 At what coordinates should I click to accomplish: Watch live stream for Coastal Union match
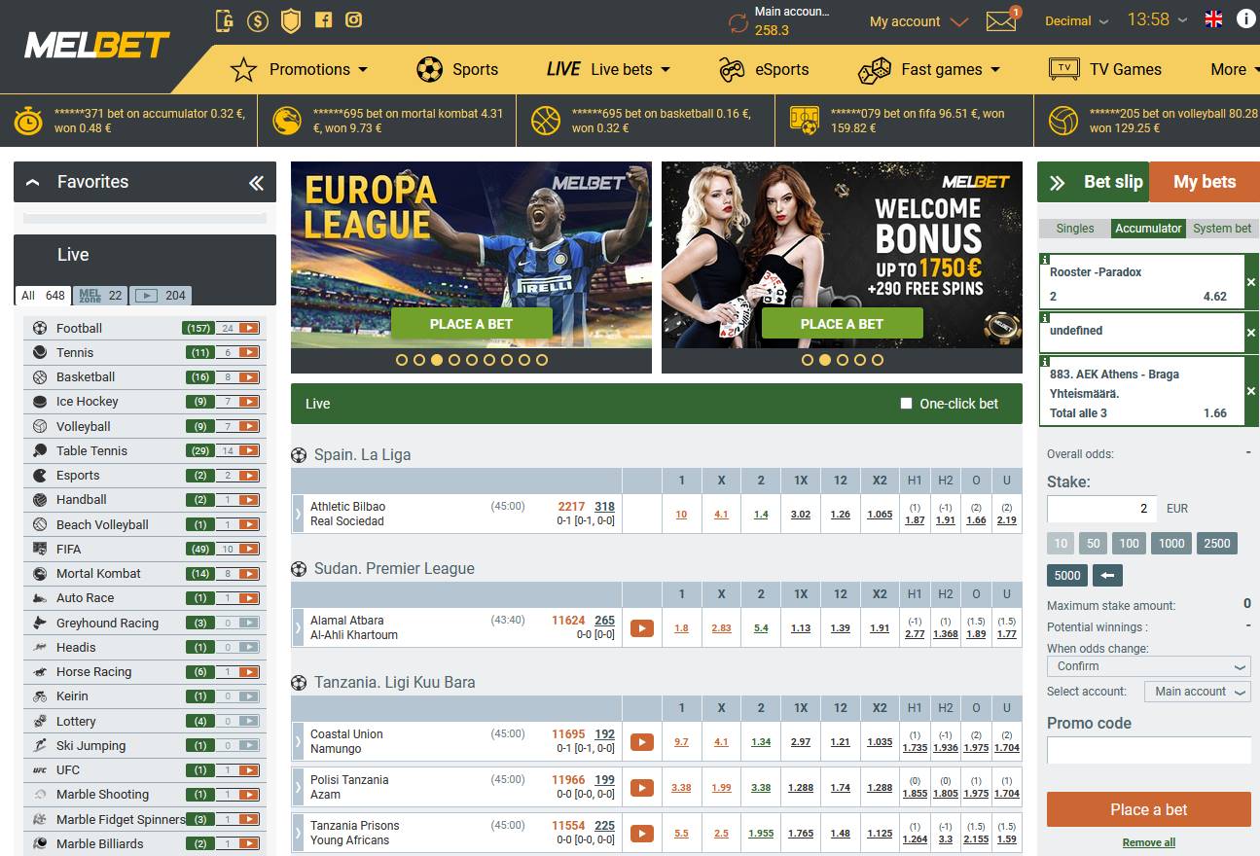641,742
